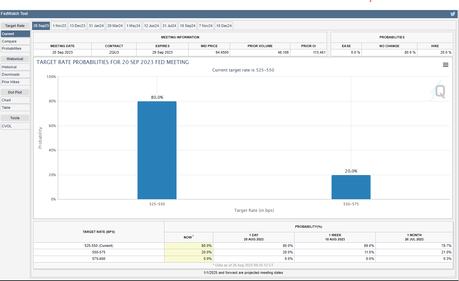
Task: Switch to the 18 Sep24 meeting tab
Action: tap(188, 26)
